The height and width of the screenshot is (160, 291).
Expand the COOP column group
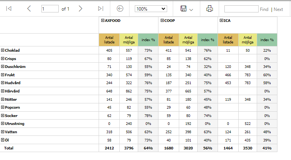click(162, 20)
